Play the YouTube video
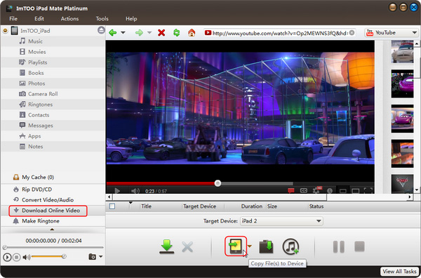This screenshot has width=421, height=278. click(x=117, y=191)
